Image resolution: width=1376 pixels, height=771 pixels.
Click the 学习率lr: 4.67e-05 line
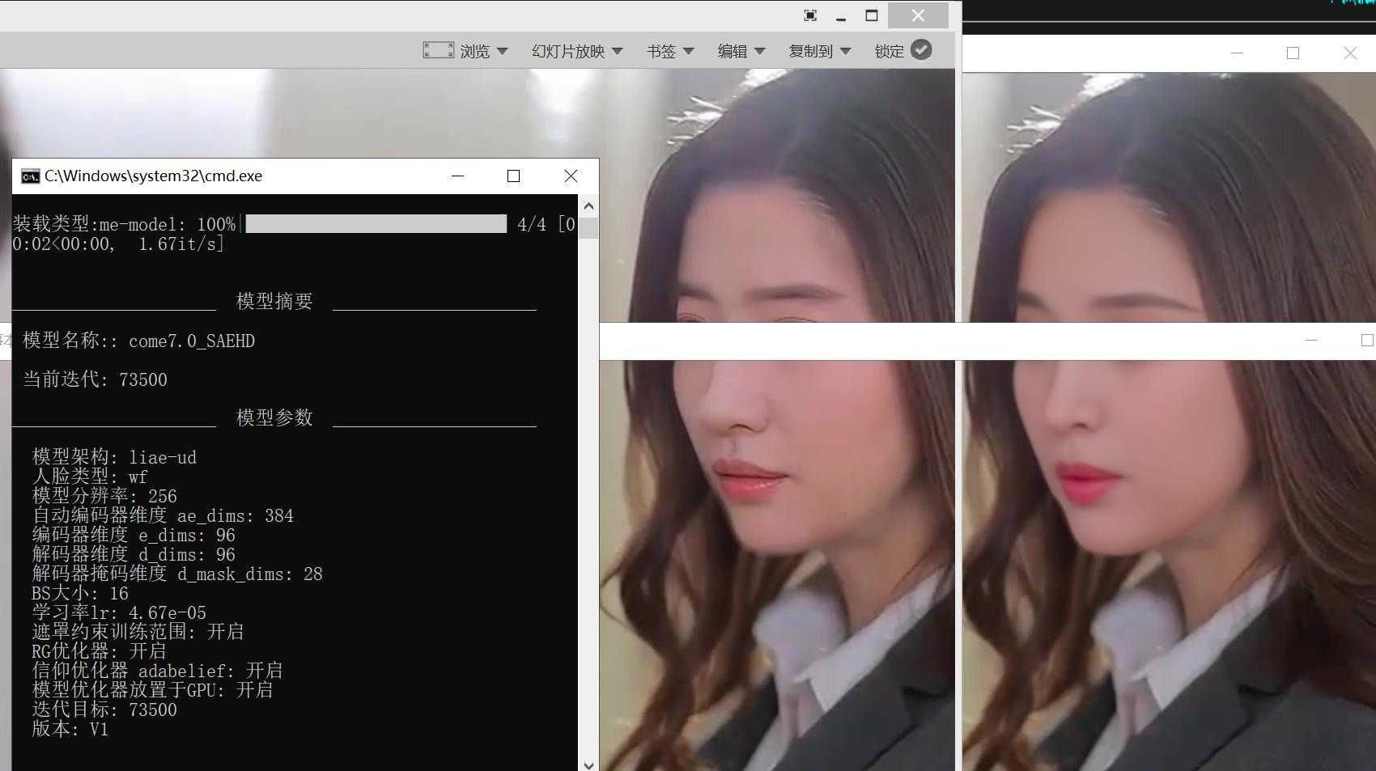(119, 612)
